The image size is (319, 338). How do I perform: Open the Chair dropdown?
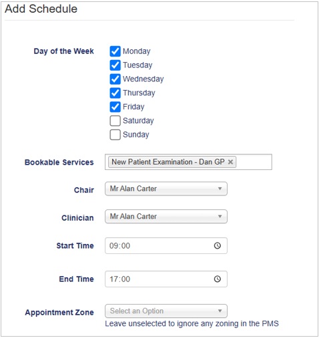[166, 189]
